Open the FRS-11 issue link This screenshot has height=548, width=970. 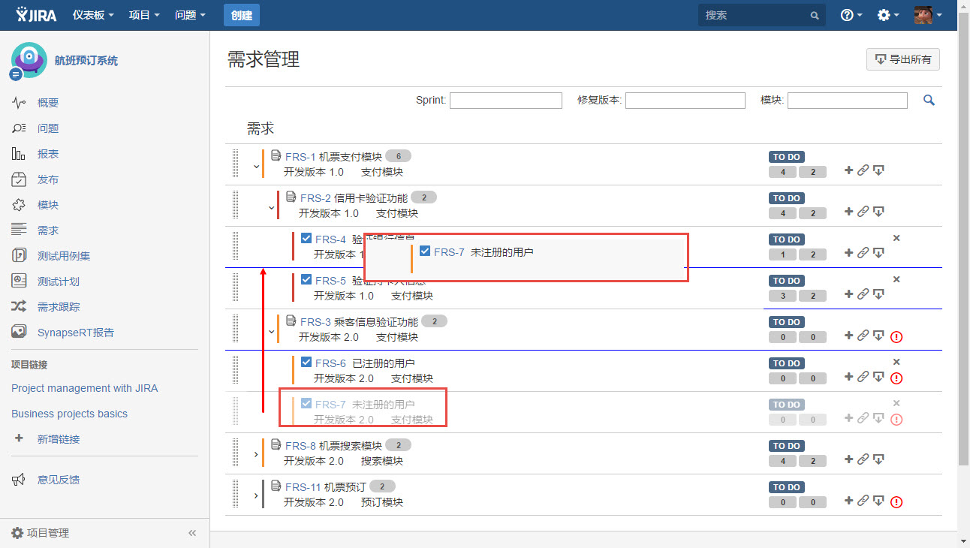pyautogui.click(x=303, y=487)
